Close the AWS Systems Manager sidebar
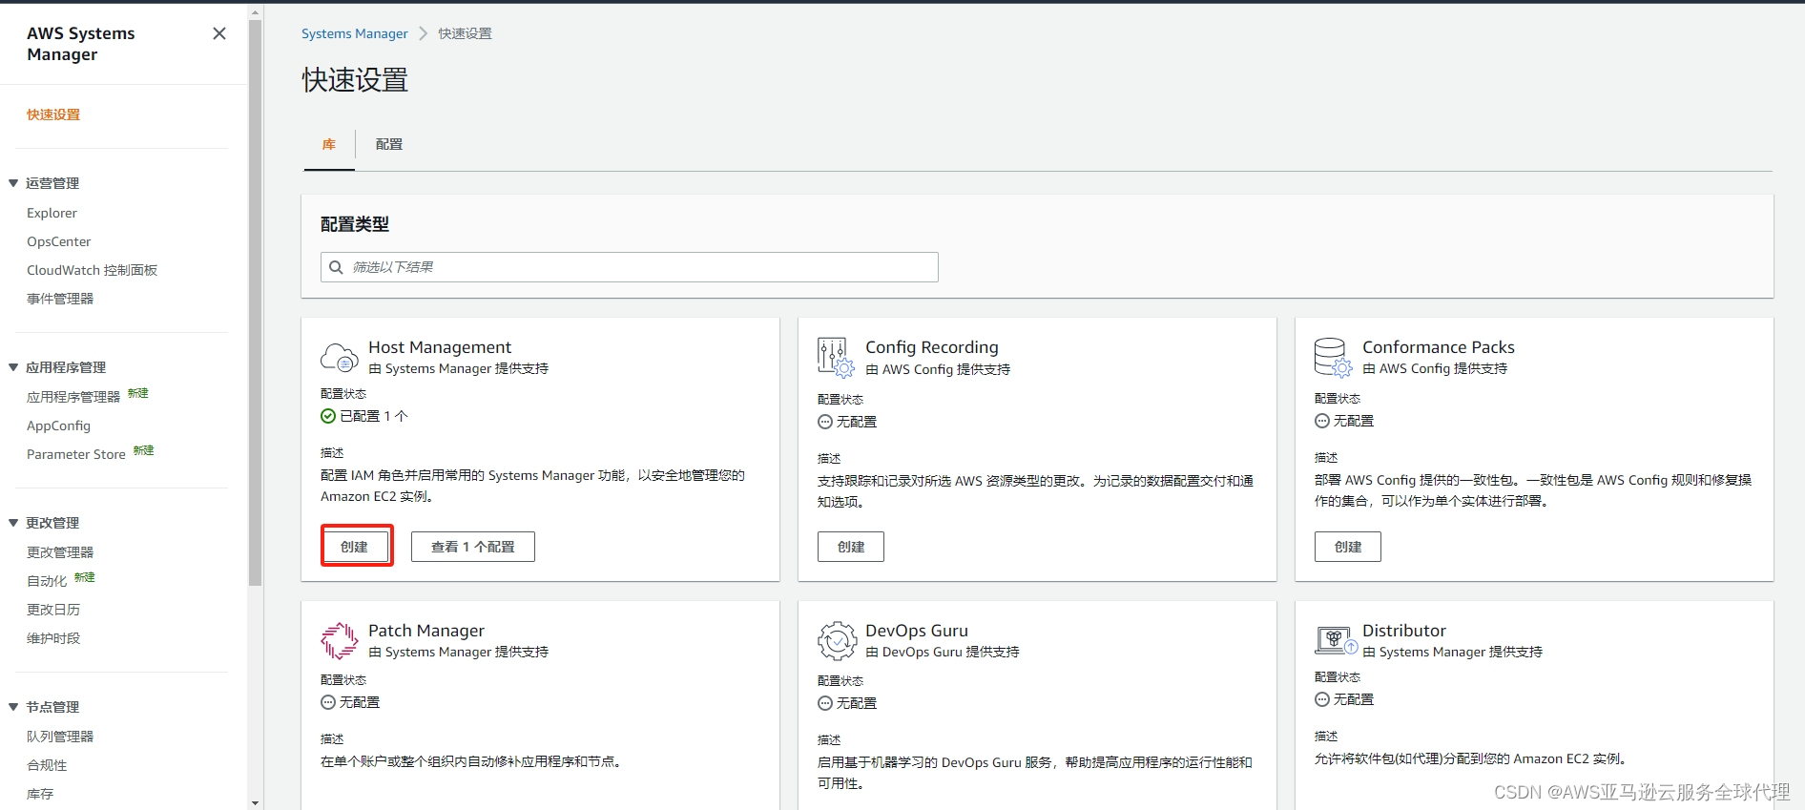The width and height of the screenshot is (1805, 810). (x=219, y=33)
